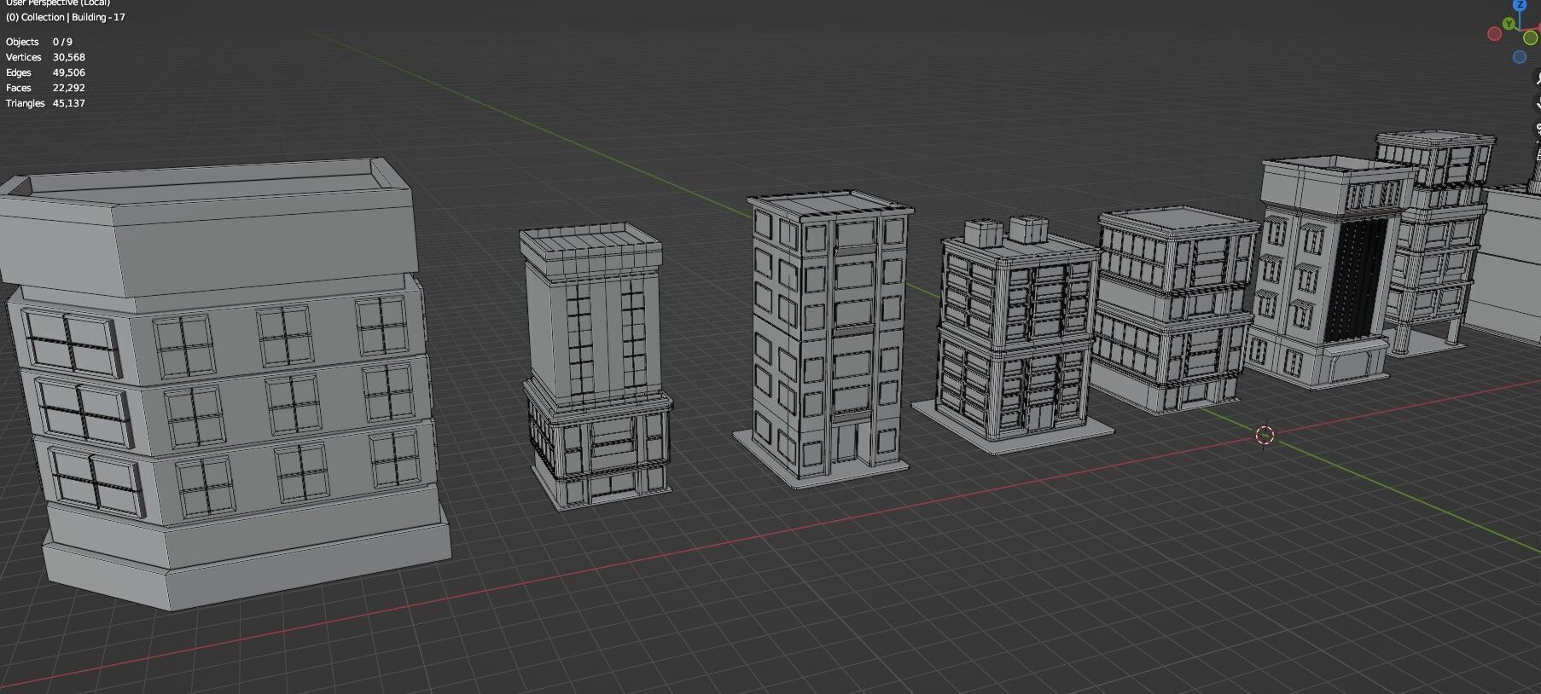Click the Faces '22,292' statistic
This screenshot has width=1541, height=694.
tap(69, 88)
